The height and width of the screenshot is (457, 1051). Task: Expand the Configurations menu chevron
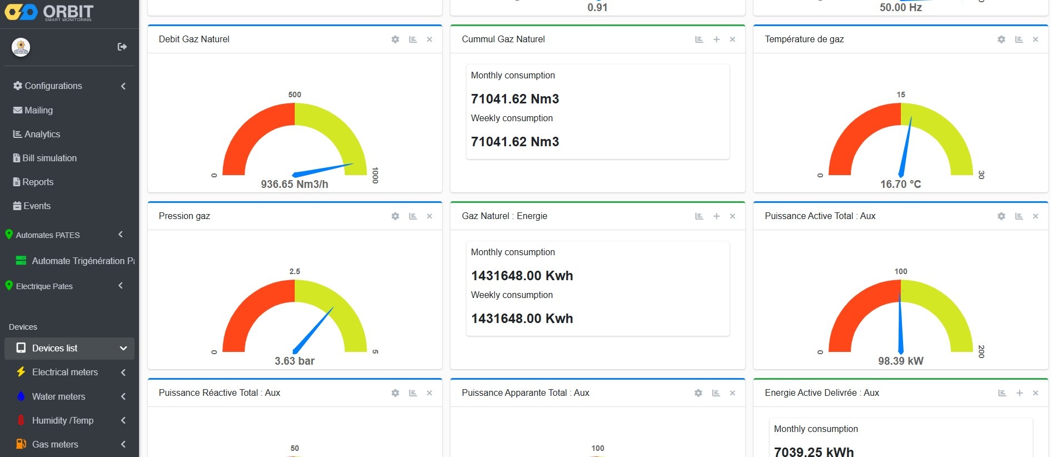[123, 86]
